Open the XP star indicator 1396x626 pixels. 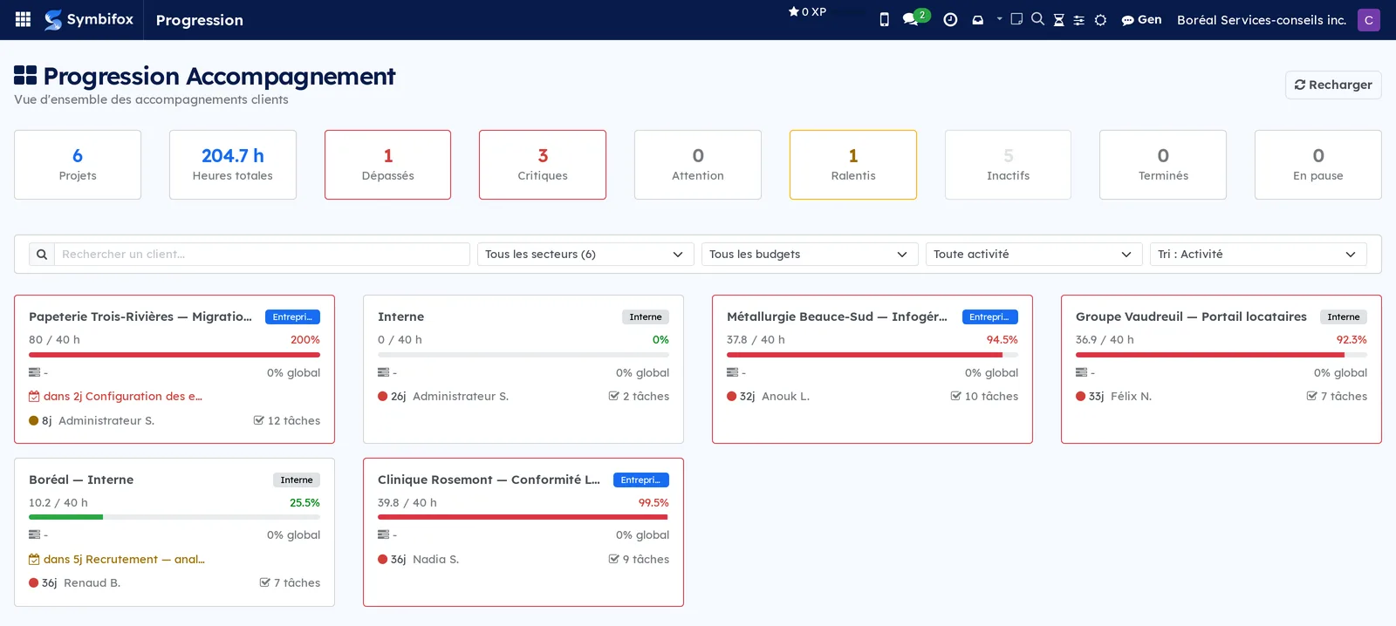pos(807,11)
